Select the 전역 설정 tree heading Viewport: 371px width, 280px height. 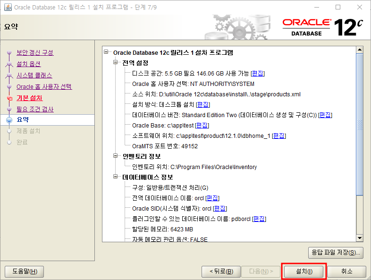(x=135, y=63)
